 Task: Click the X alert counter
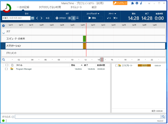[115, 18]
